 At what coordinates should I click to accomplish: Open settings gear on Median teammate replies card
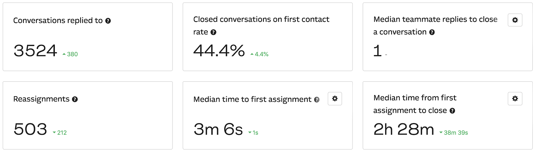click(x=515, y=20)
